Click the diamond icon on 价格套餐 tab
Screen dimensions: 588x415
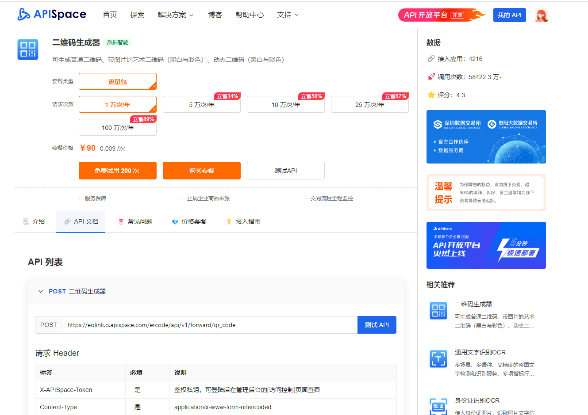[x=175, y=221]
